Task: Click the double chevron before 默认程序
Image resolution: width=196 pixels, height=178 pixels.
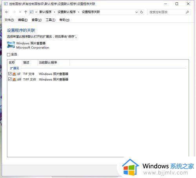Action: pyautogui.click(x=36, y=12)
